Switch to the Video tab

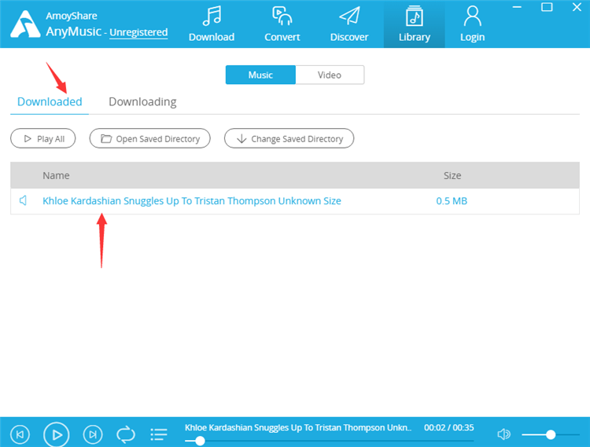click(x=330, y=75)
